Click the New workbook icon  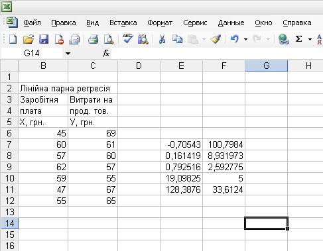[13, 39]
